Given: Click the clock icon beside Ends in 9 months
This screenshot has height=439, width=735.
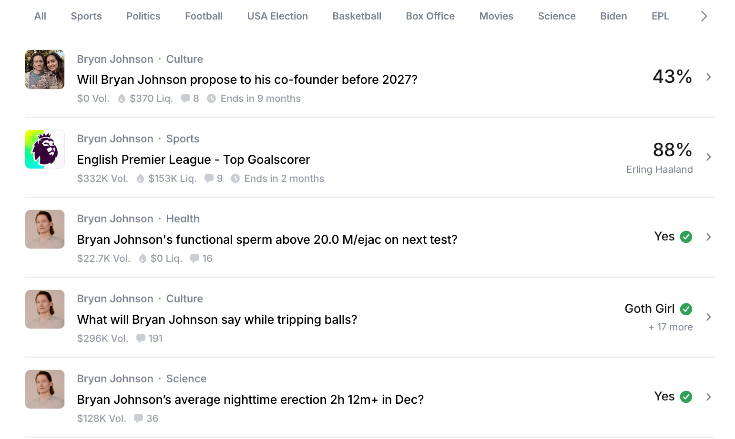Looking at the screenshot, I should [211, 99].
